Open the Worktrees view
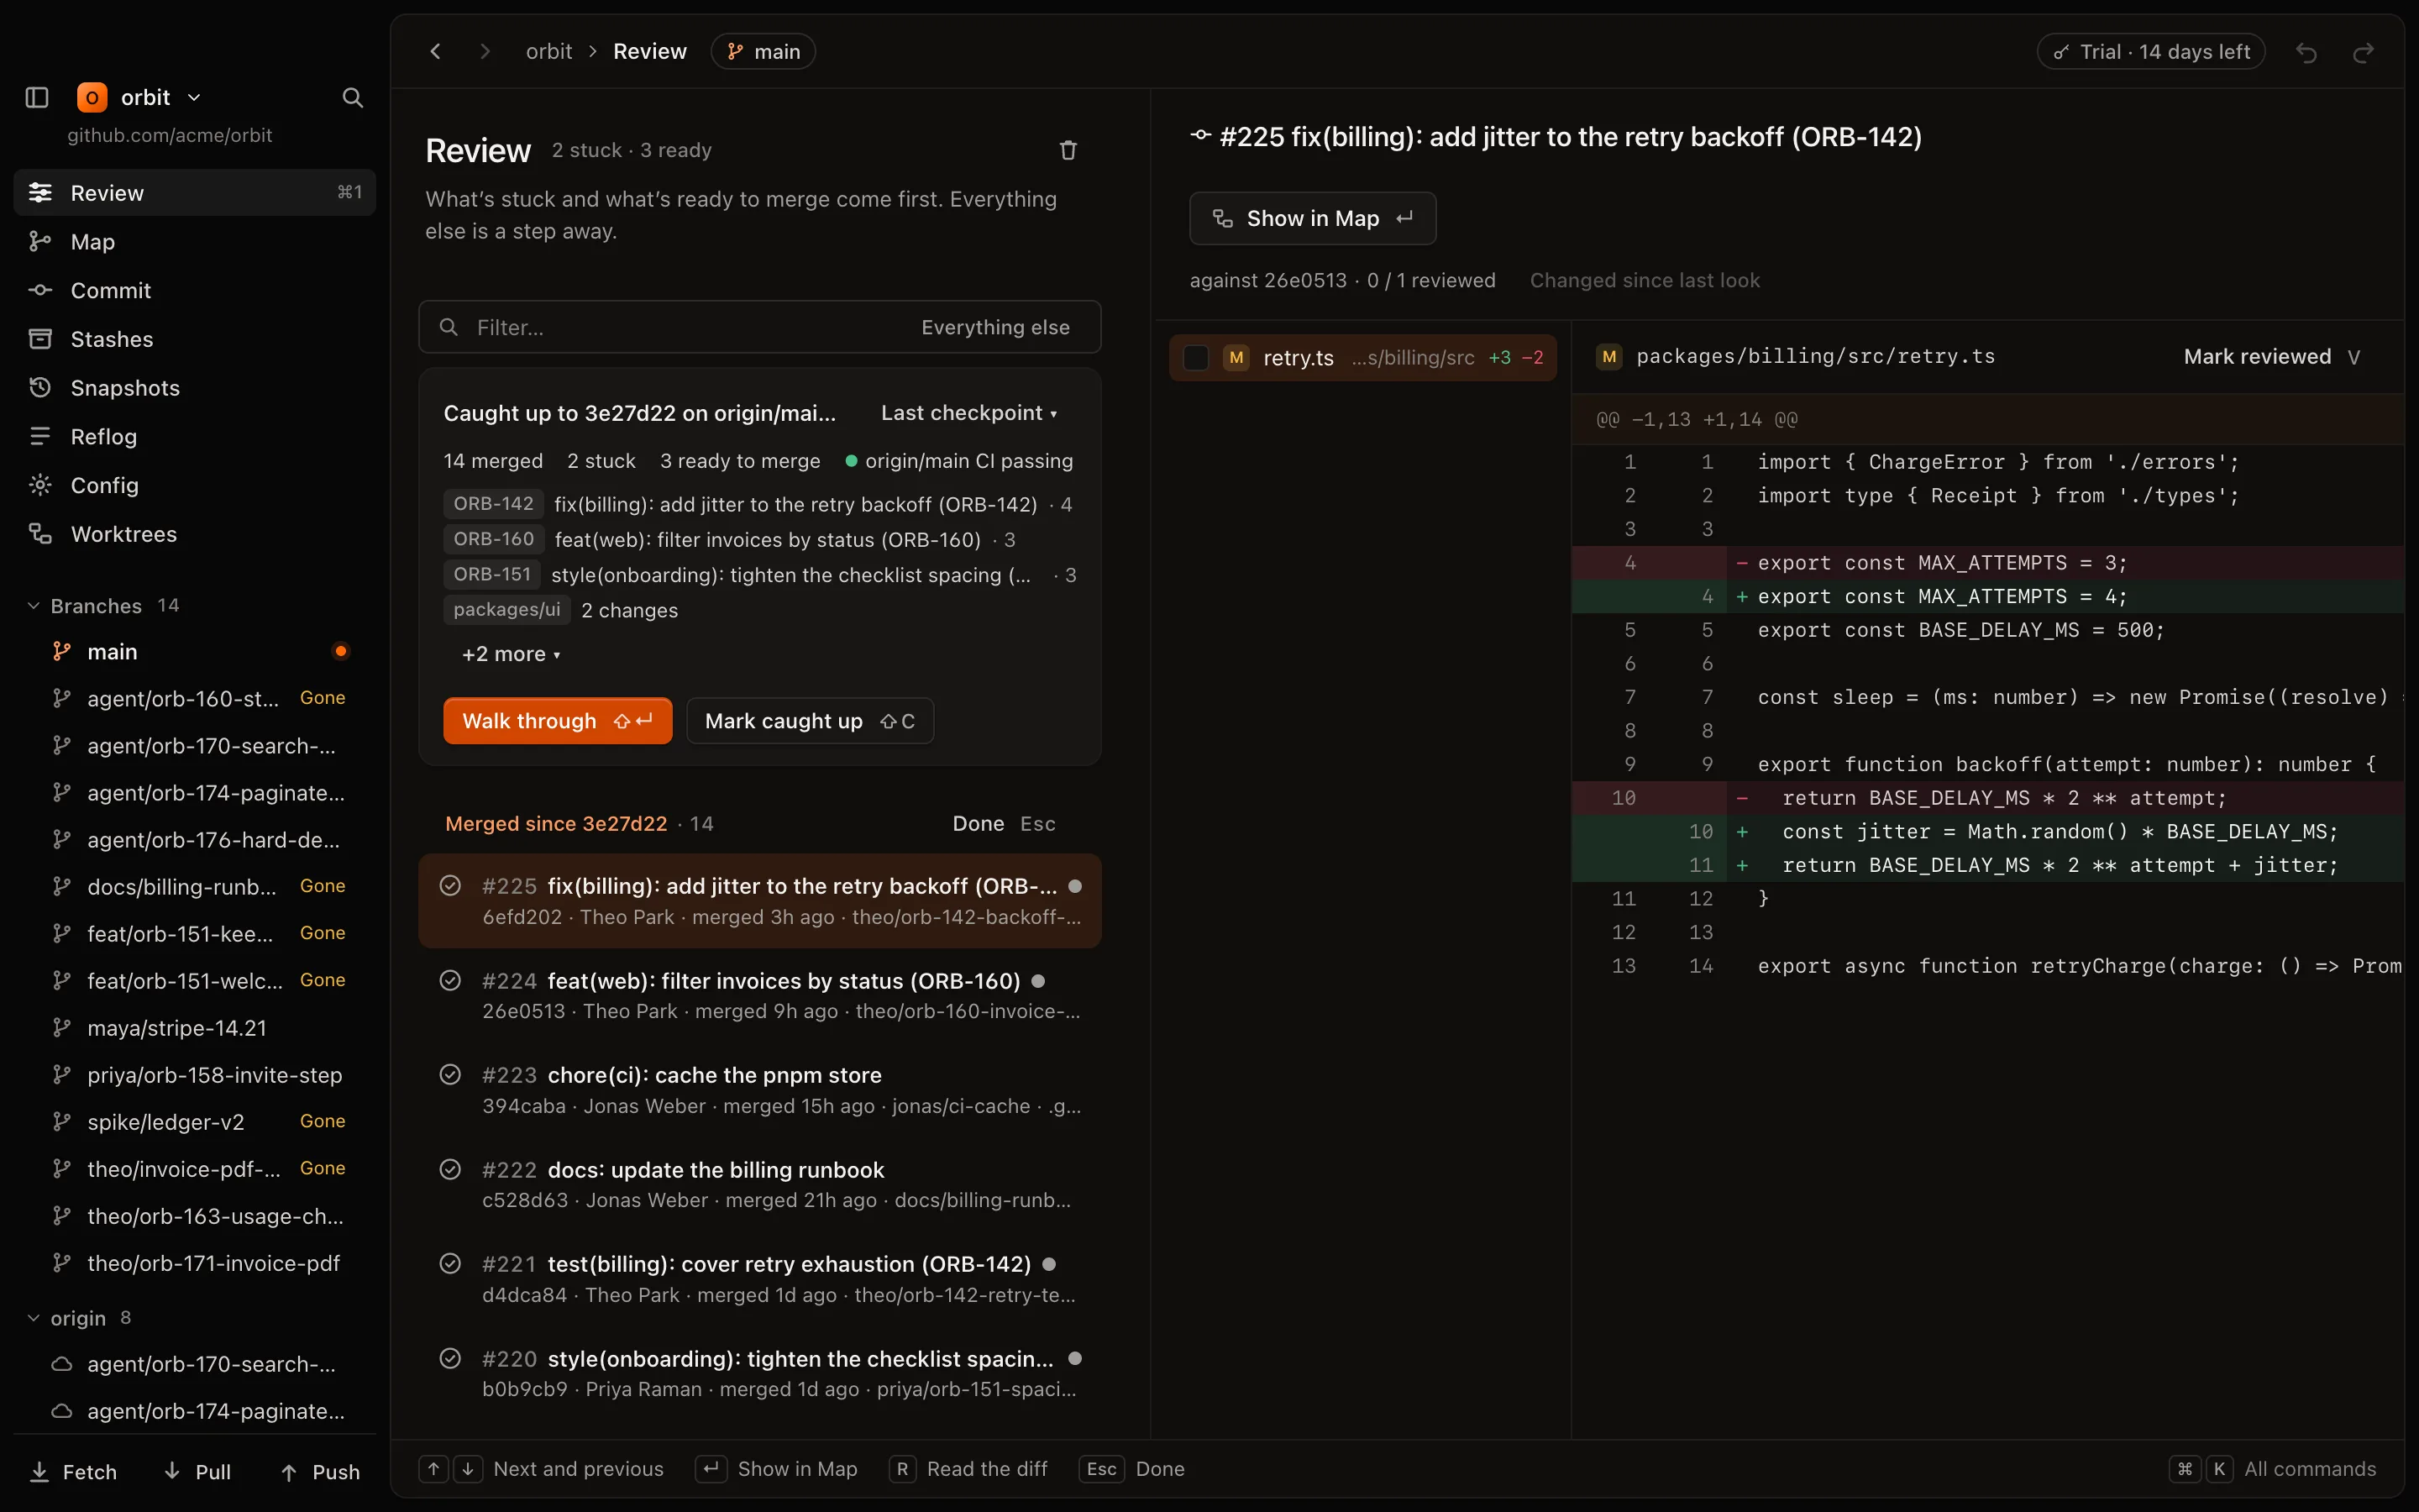The width and height of the screenshot is (2419, 1512). pos(195,534)
